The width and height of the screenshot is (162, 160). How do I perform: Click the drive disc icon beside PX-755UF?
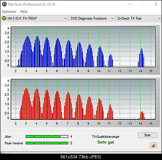(4, 18)
